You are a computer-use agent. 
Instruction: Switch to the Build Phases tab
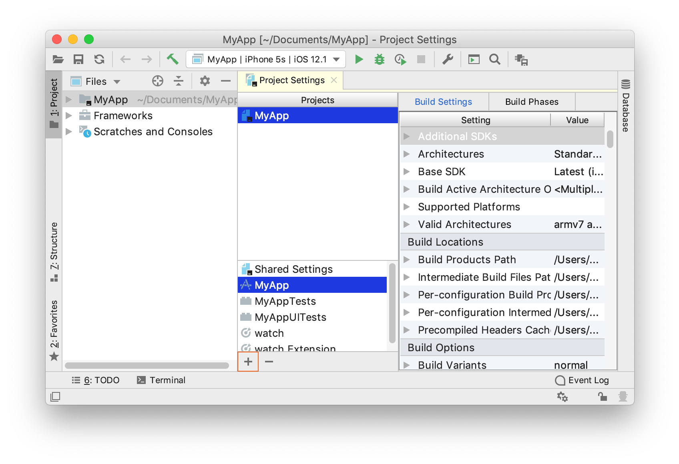pos(532,102)
